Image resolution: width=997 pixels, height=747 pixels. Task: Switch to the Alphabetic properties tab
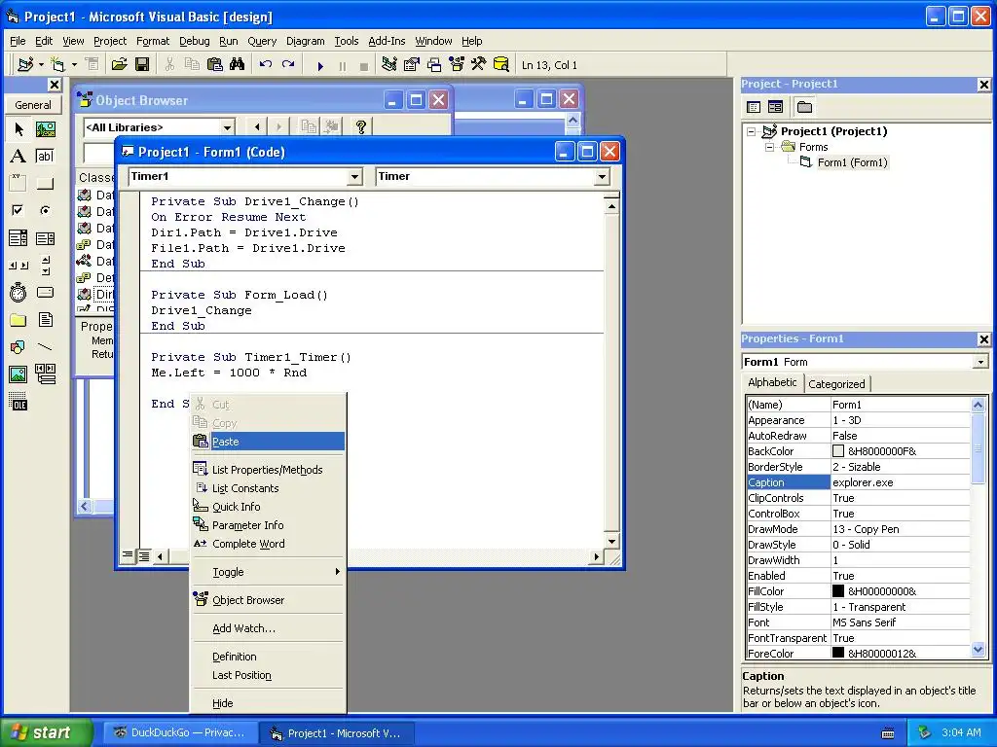click(x=772, y=382)
